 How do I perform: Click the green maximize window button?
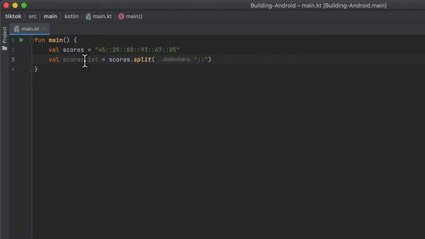click(24, 5)
